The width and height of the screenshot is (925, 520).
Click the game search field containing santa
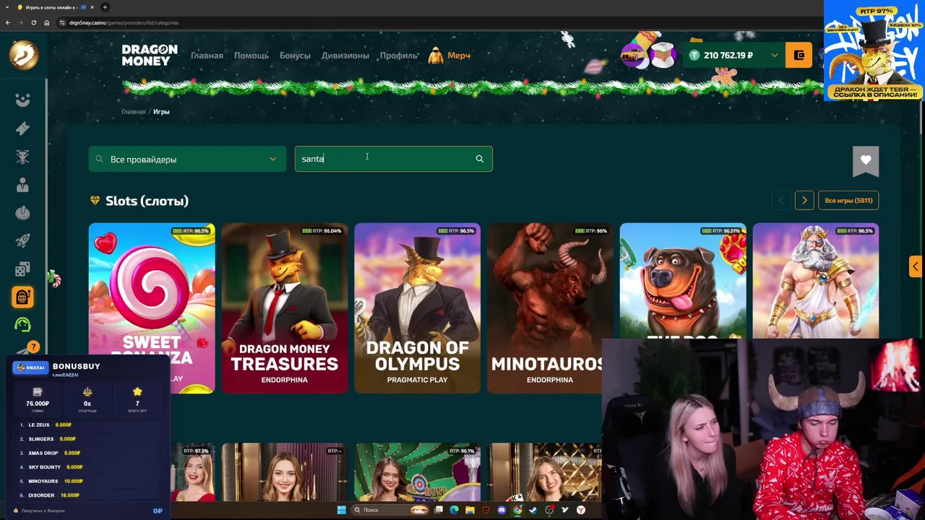(x=393, y=159)
